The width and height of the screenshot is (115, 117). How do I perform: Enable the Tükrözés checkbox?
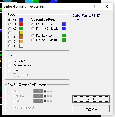click(9, 61)
